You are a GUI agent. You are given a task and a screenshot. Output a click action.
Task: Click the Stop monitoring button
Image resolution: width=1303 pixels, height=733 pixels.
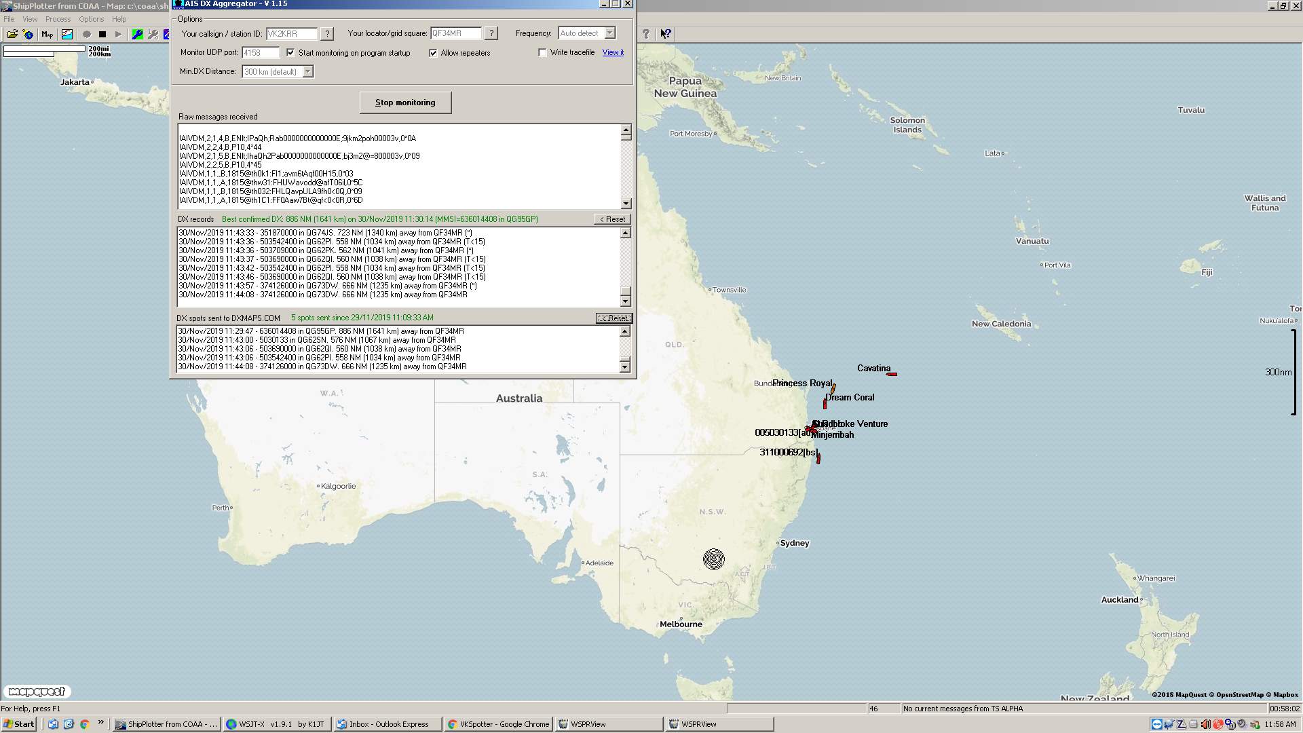pos(405,102)
